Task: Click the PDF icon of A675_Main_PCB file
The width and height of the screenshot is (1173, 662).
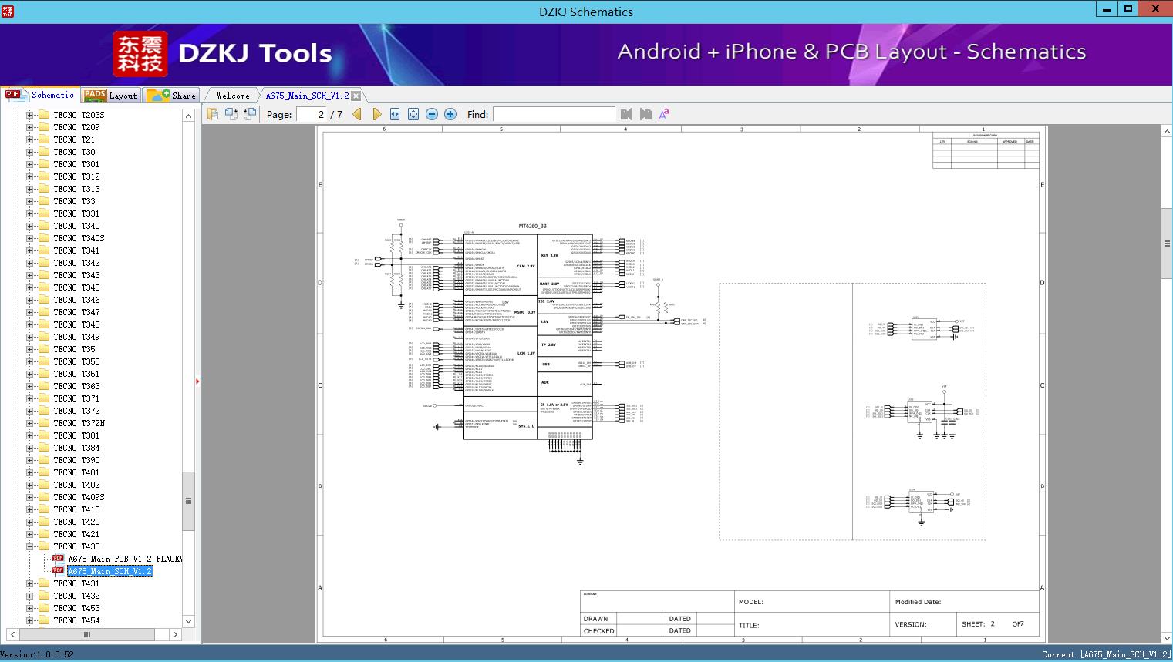Action: click(x=58, y=559)
